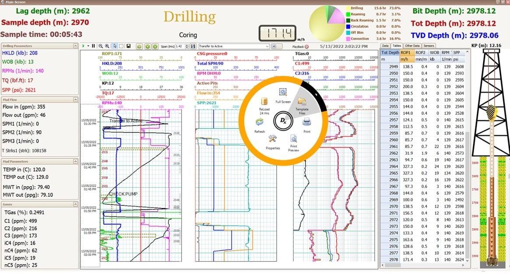
Task: Save chart with the black floppy disk icon
Action: [128, 46]
